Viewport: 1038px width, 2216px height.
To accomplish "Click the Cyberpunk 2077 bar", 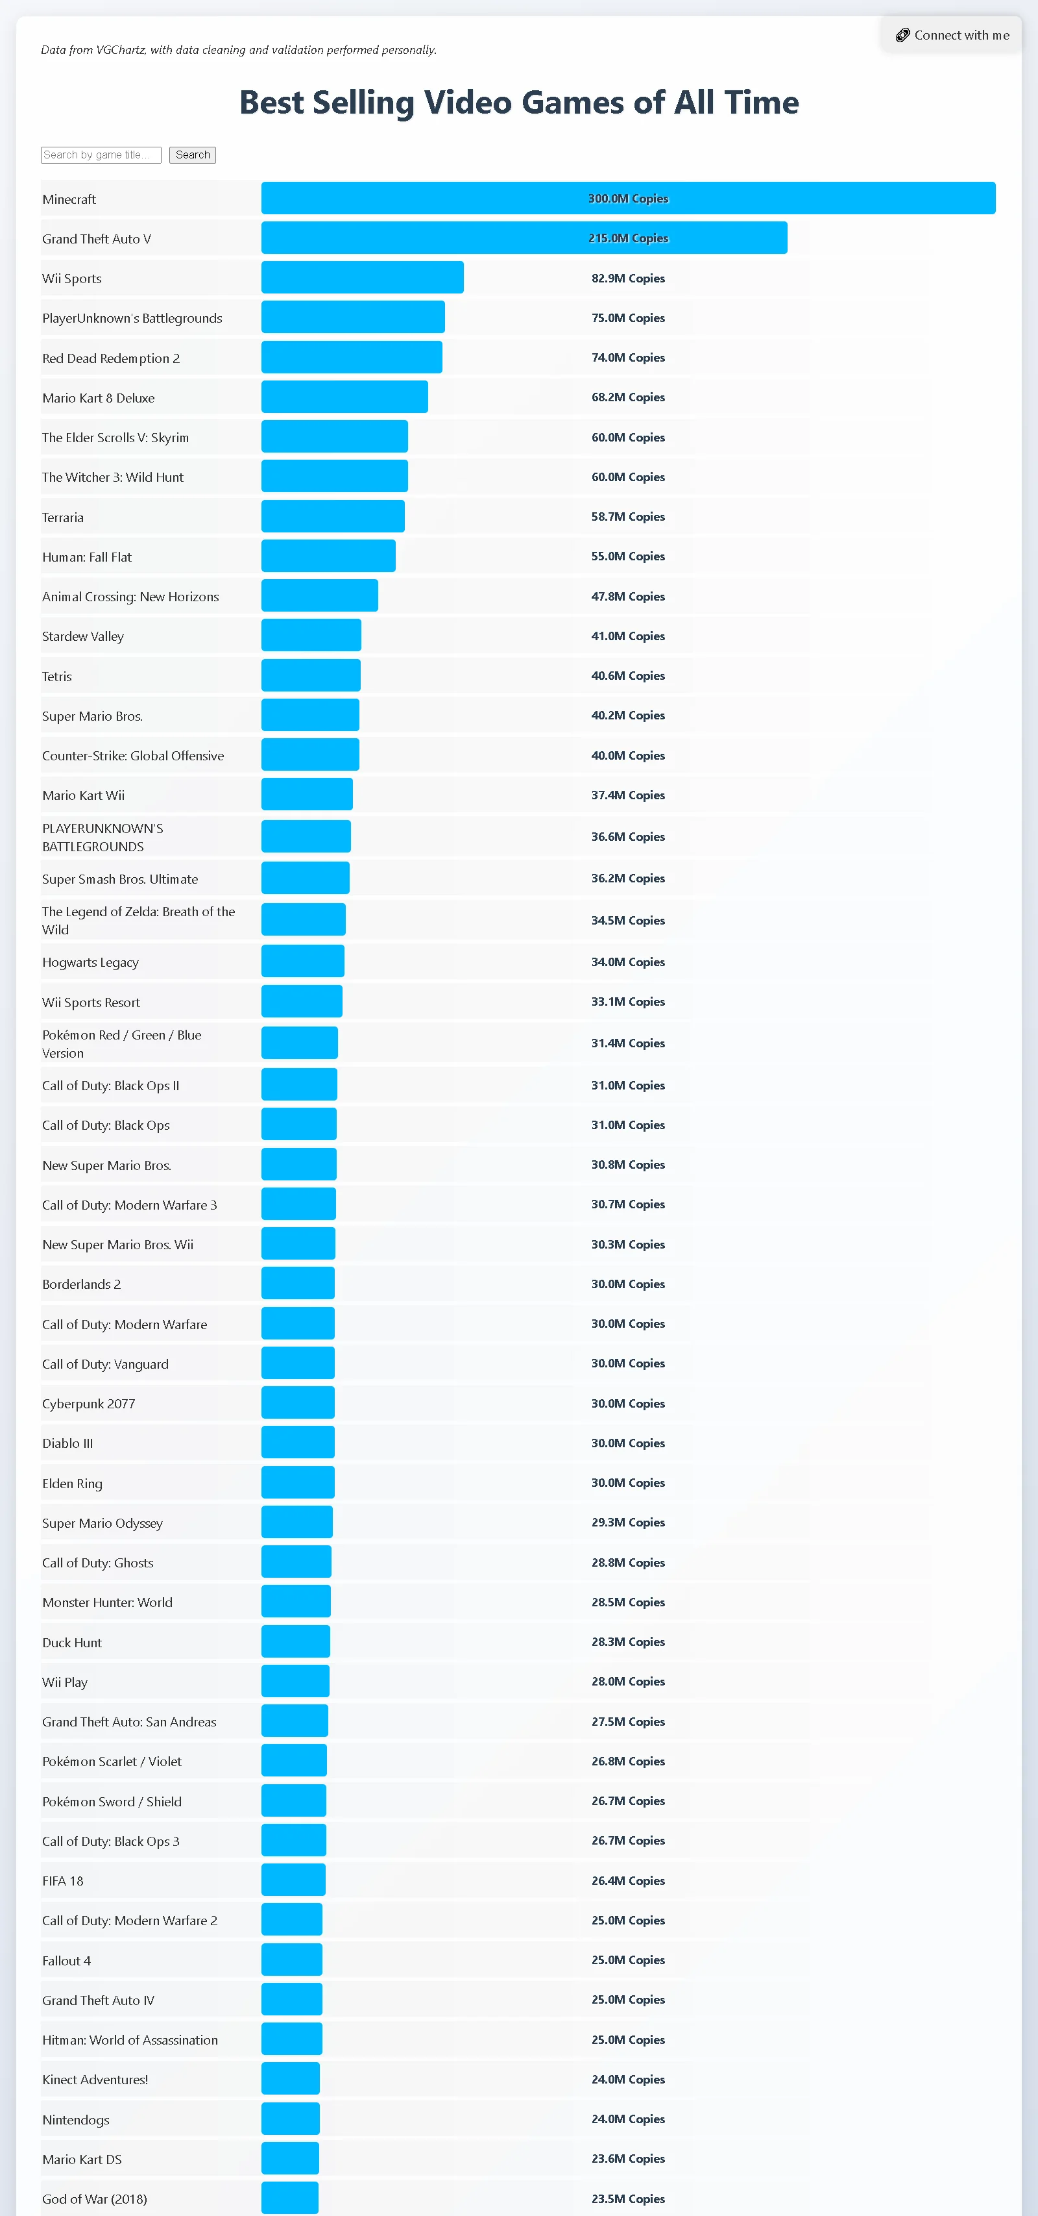I will (297, 1403).
